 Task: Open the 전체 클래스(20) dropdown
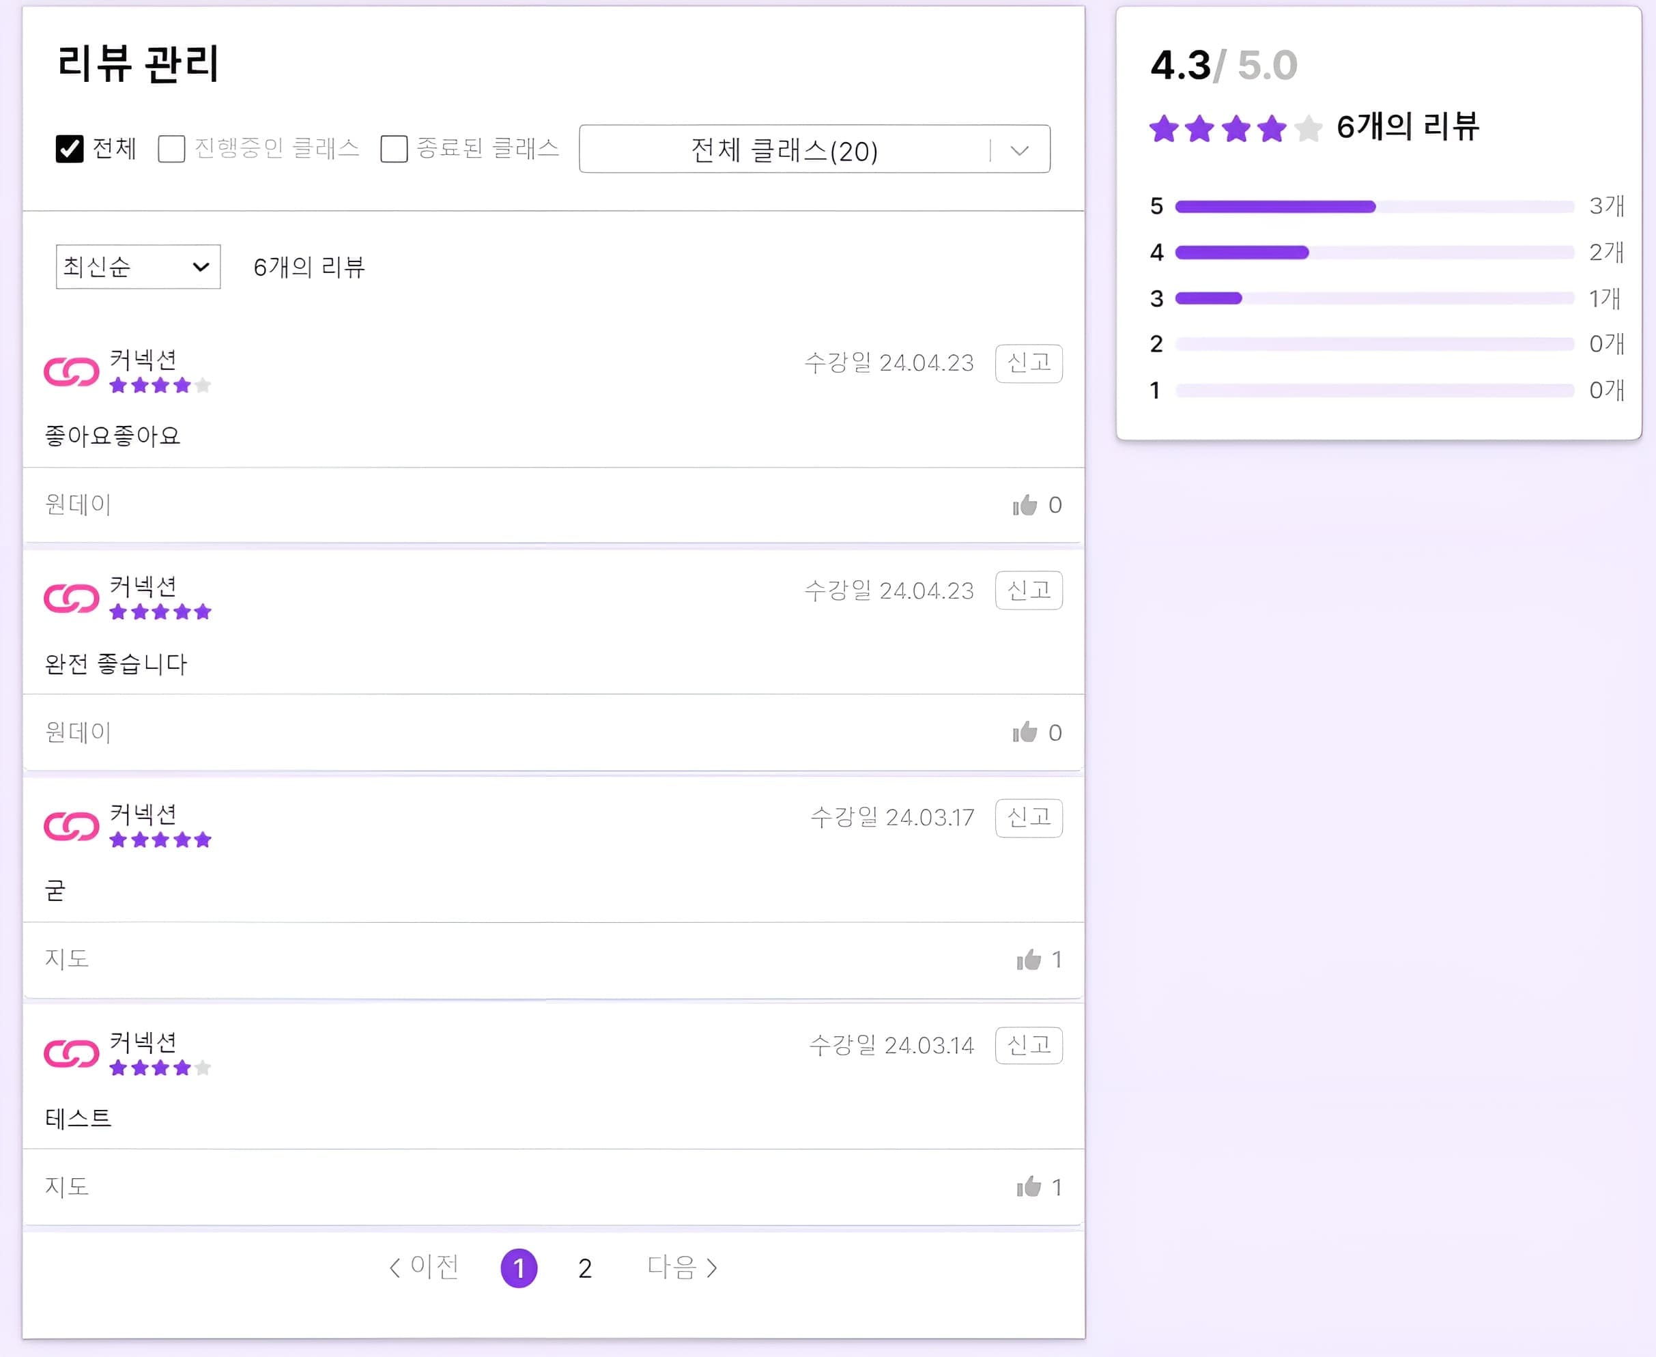pyautogui.click(x=813, y=150)
